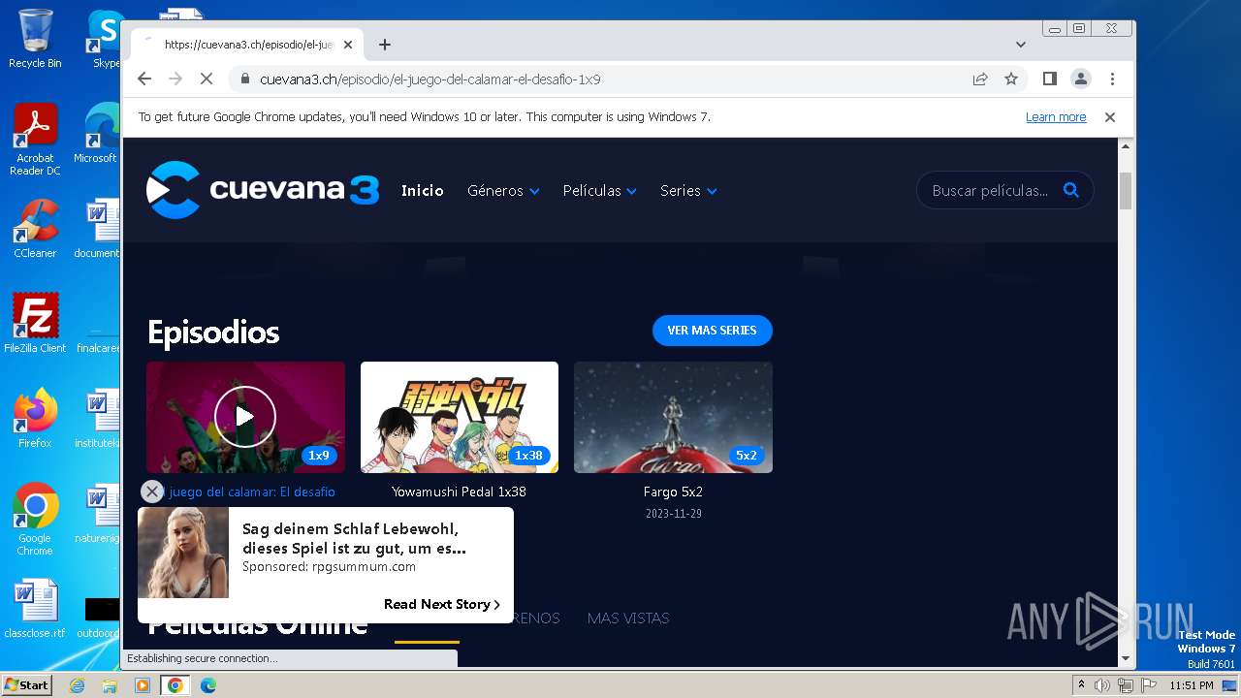Image resolution: width=1241 pixels, height=698 pixels.
Task: Click the ad woman image
Action: tap(183, 553)
